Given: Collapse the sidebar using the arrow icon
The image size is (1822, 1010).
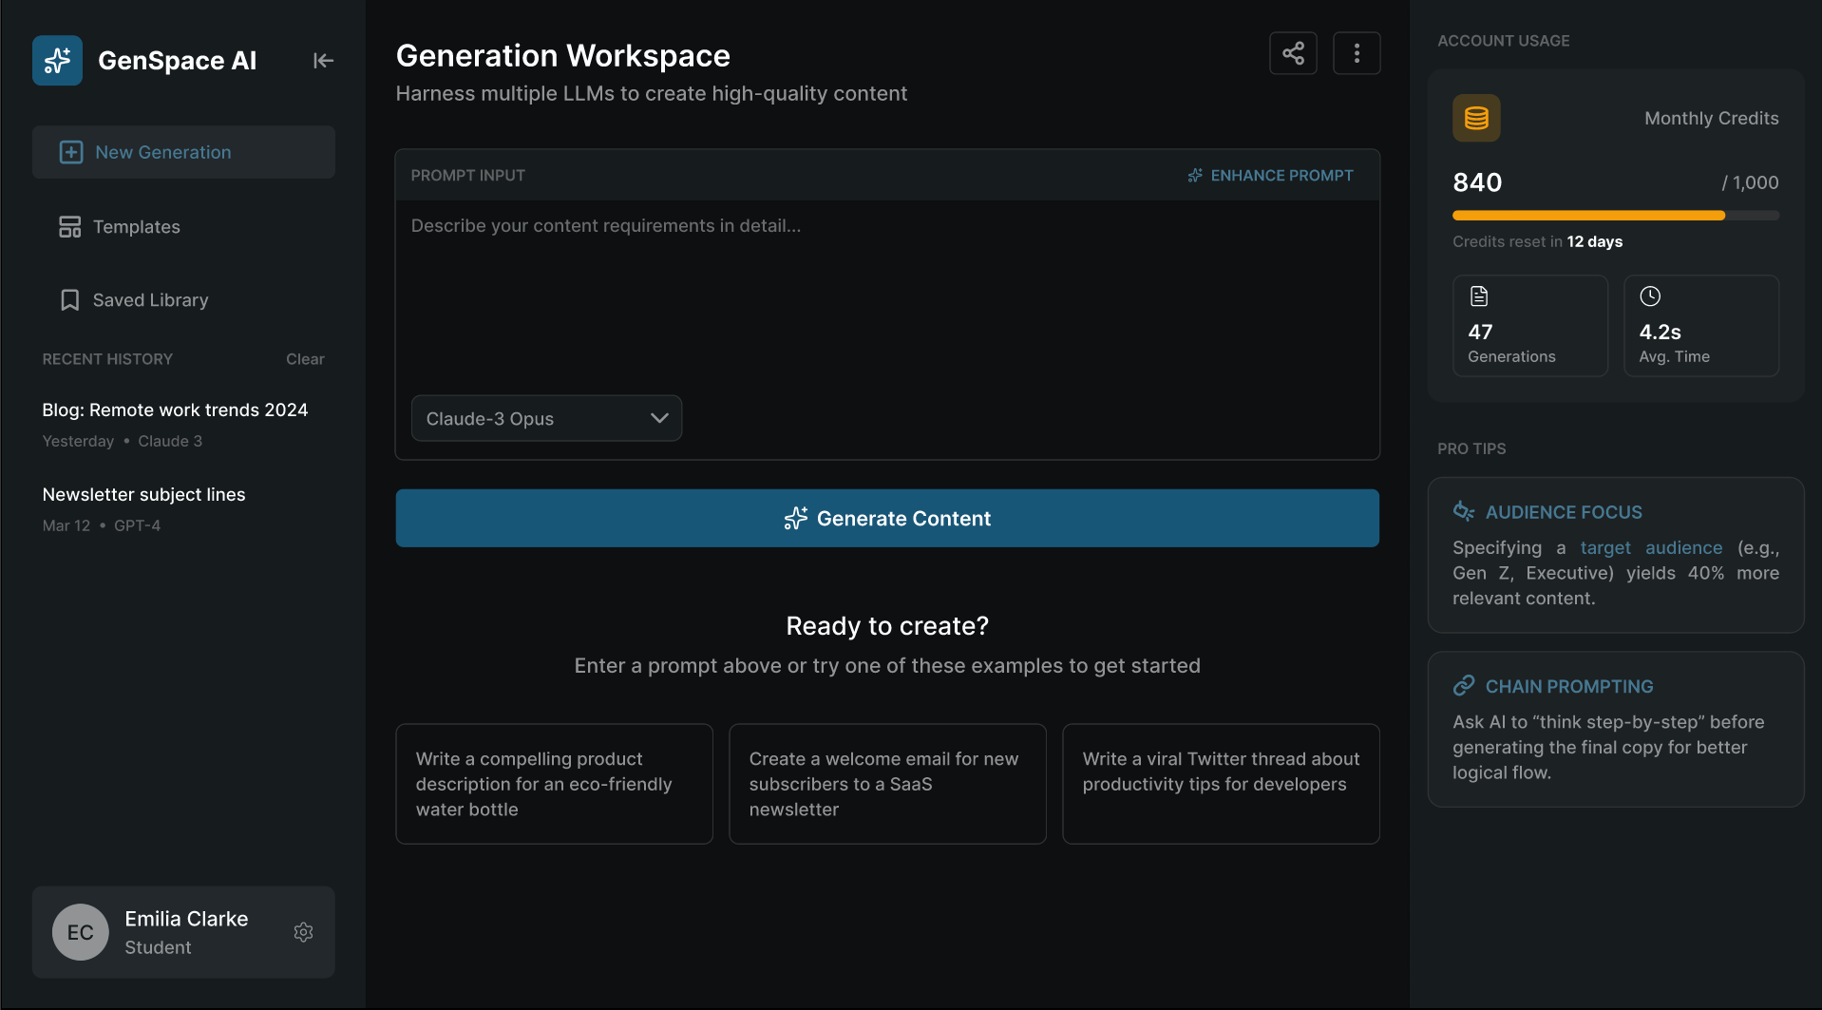Looking at the screenshot, I should [322, 60].
